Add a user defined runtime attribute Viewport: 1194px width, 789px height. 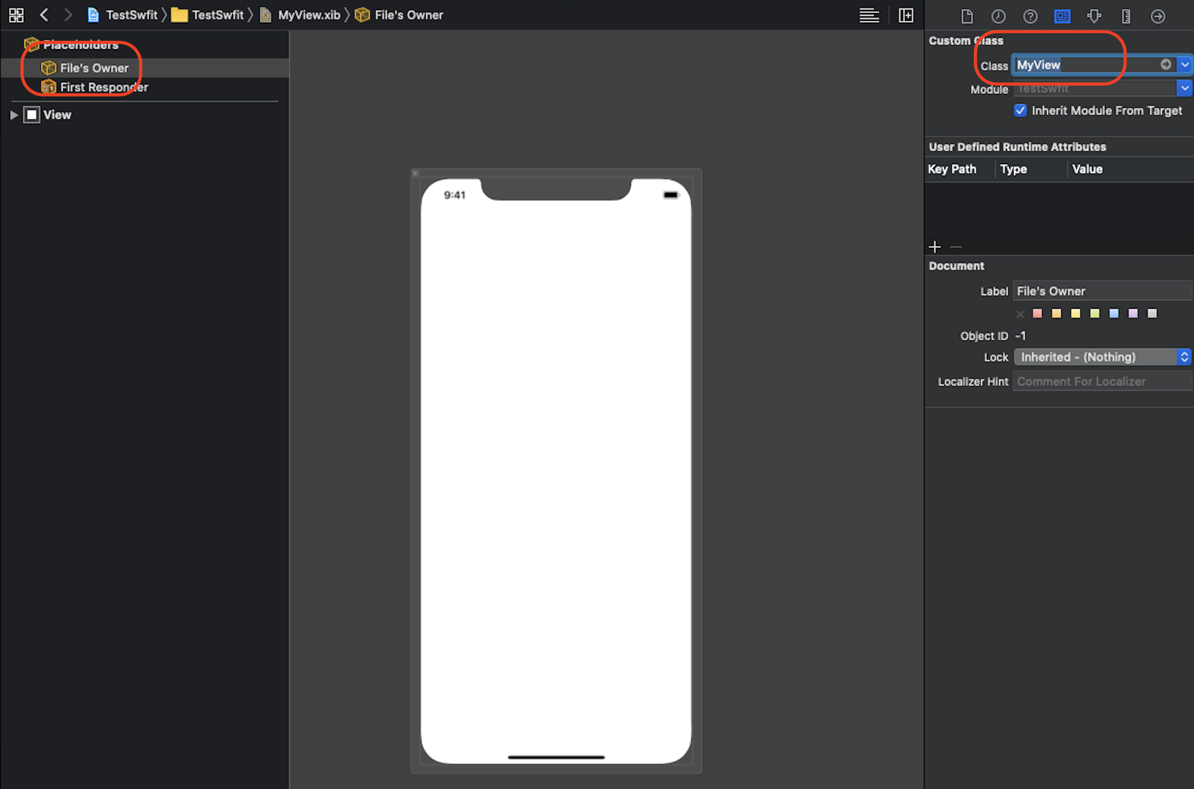point(935,247)
